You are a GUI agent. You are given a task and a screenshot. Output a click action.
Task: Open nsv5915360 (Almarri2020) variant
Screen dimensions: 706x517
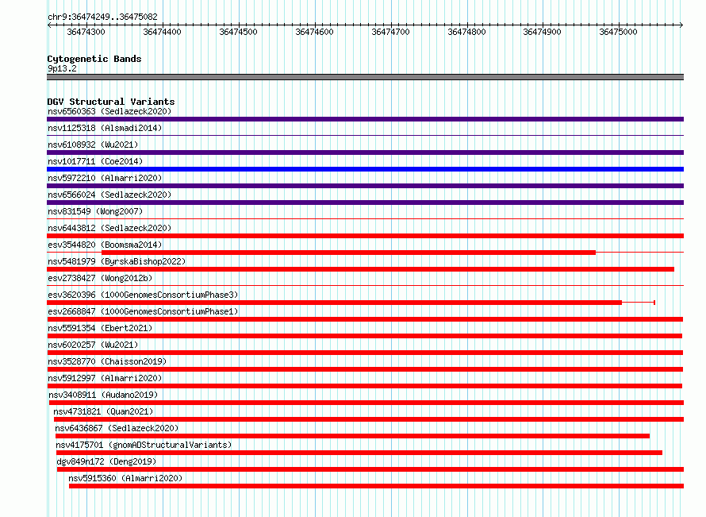tap(125, 478)
